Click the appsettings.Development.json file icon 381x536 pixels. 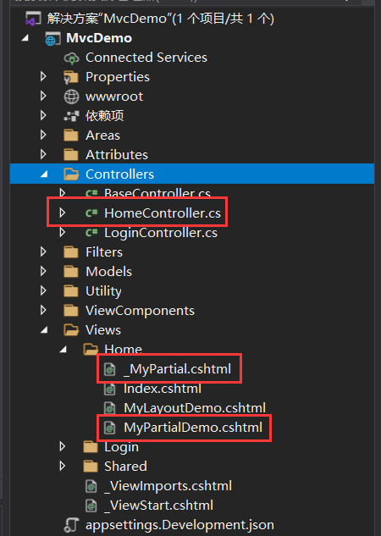pyautogui.click(x=71, y=525)
